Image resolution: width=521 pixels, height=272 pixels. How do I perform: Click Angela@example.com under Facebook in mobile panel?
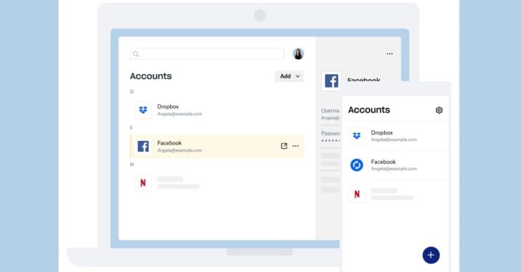coord(394,169)
